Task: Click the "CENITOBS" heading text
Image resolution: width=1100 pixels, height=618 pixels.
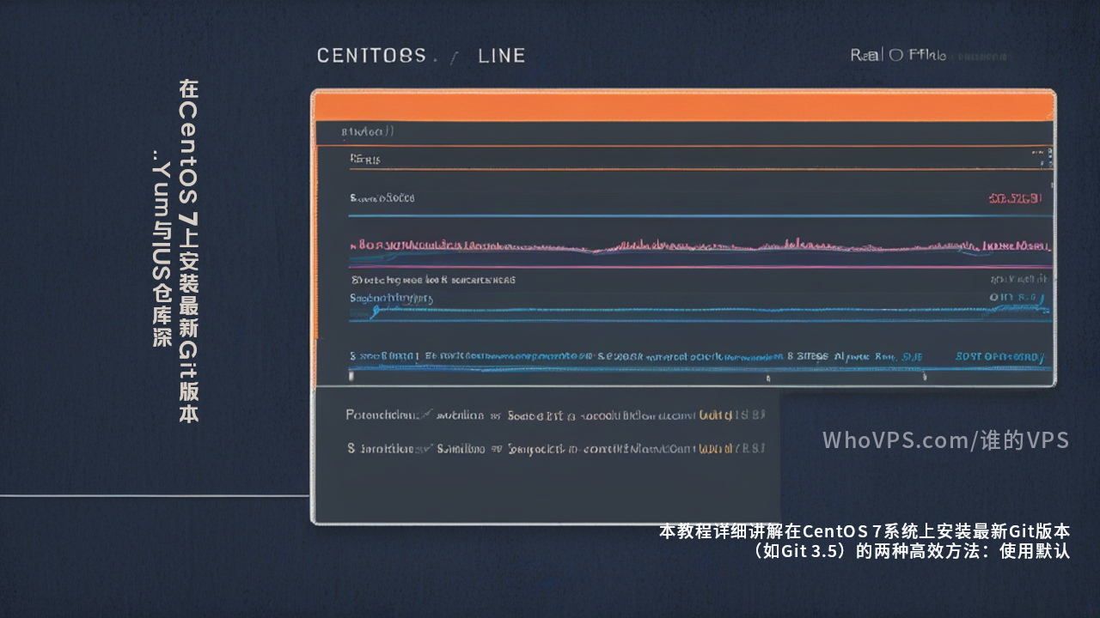Action: 371,56
